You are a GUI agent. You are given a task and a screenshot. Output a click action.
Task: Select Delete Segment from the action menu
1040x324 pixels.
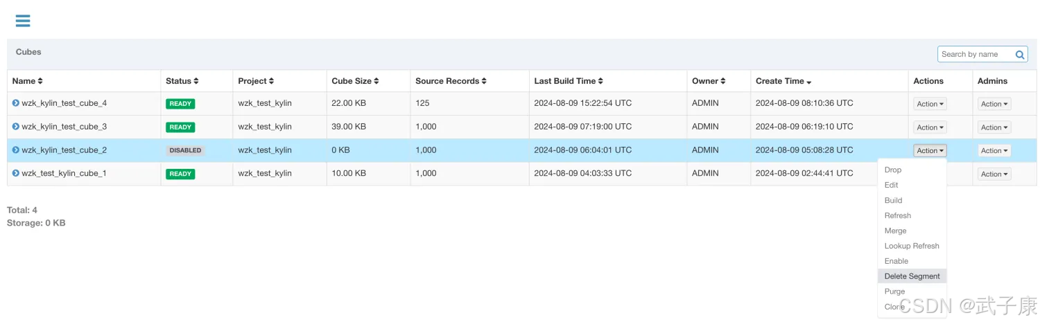pos(912,276)
